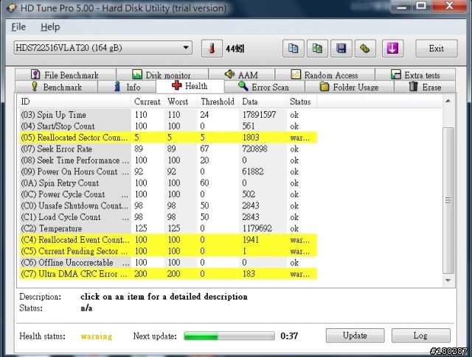Click the thermometer temperature icon
The image size is (472, 357).
212,48
